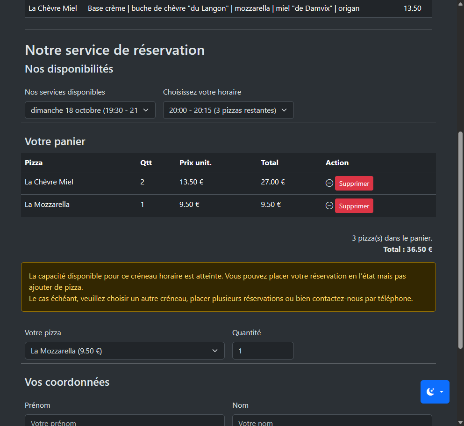Focus the Nom input field
The image size is (464, 426).
coord(332,420)
